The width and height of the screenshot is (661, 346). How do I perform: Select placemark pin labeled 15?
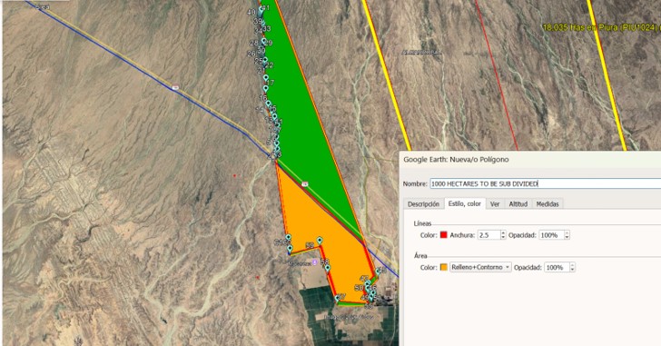268,104
